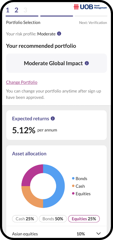Click the Moderate Global Impact card
The width and height of the screenshot is (113, 240).
pyautogui.click(x=57, y=63)
